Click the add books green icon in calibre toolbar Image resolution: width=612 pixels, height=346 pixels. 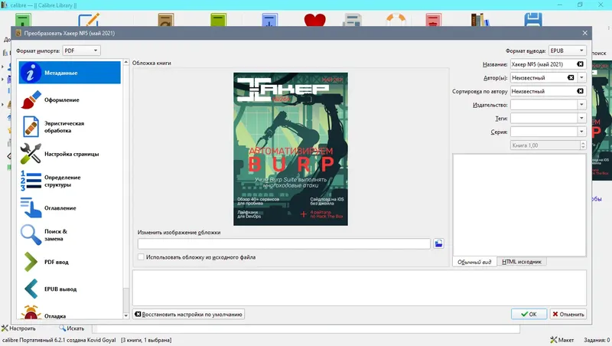(23, 20)
